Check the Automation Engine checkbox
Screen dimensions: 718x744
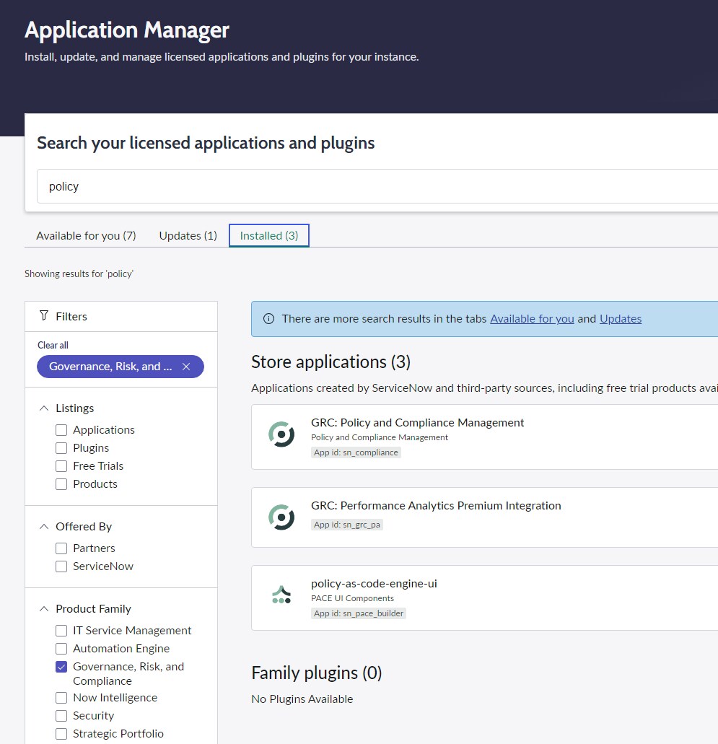pos(61,649)
